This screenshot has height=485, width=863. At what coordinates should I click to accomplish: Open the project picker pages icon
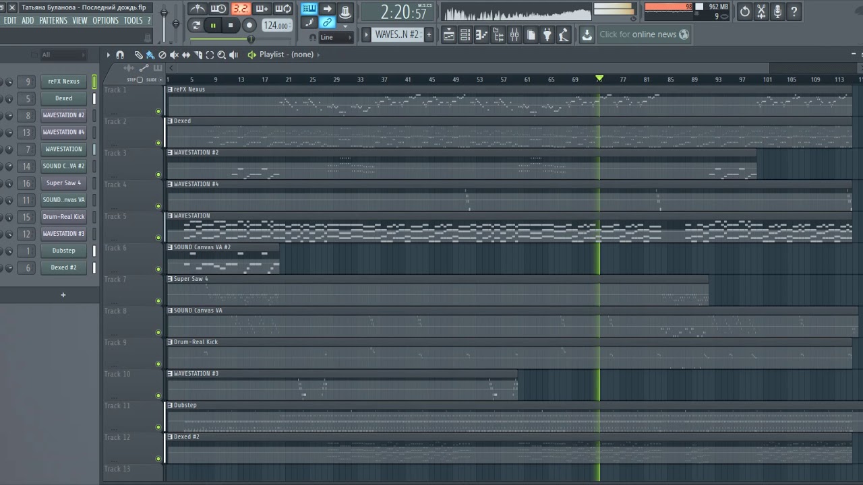531,35
